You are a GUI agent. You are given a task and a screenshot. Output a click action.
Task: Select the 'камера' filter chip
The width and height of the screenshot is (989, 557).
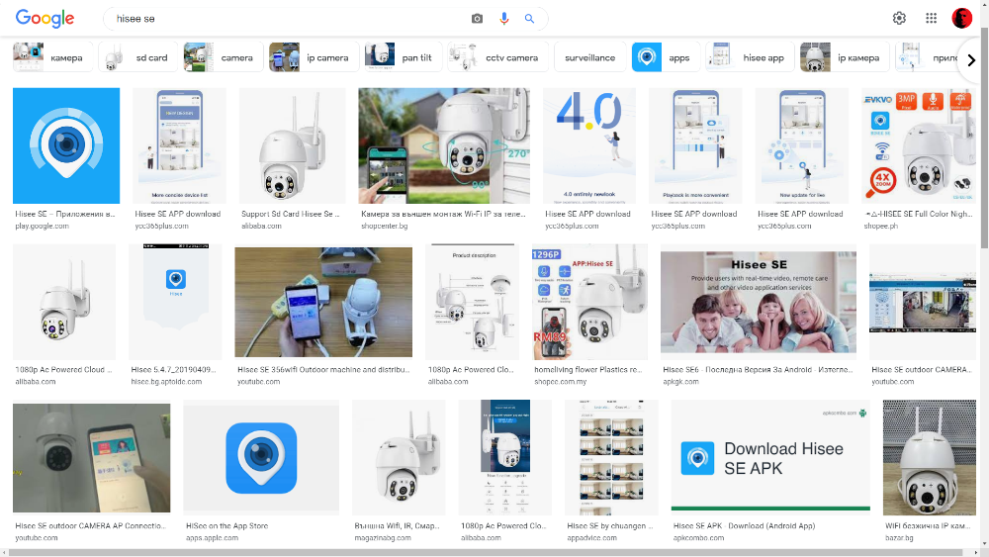click(53, 57)
